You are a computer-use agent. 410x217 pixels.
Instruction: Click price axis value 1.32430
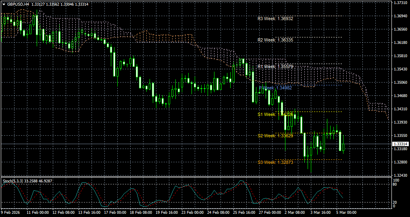400,176
